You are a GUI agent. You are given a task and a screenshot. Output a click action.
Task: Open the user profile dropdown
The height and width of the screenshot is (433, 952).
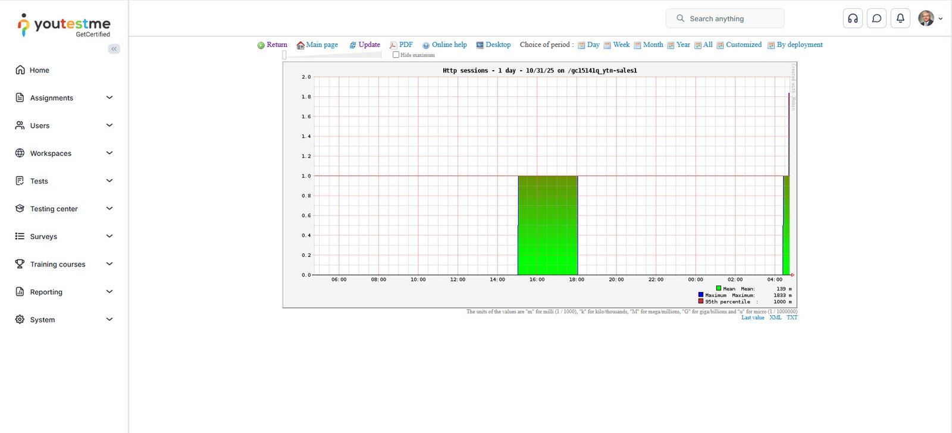pyautogui.click(x=930, y=18)
